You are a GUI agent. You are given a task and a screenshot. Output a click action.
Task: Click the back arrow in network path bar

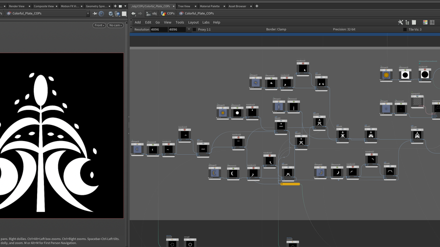133,14
